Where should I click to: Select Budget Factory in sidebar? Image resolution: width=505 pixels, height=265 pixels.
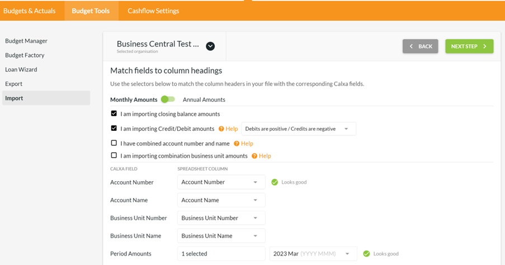(25, 55)
